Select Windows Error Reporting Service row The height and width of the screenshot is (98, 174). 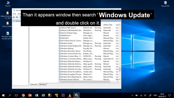tap(89, 77)
